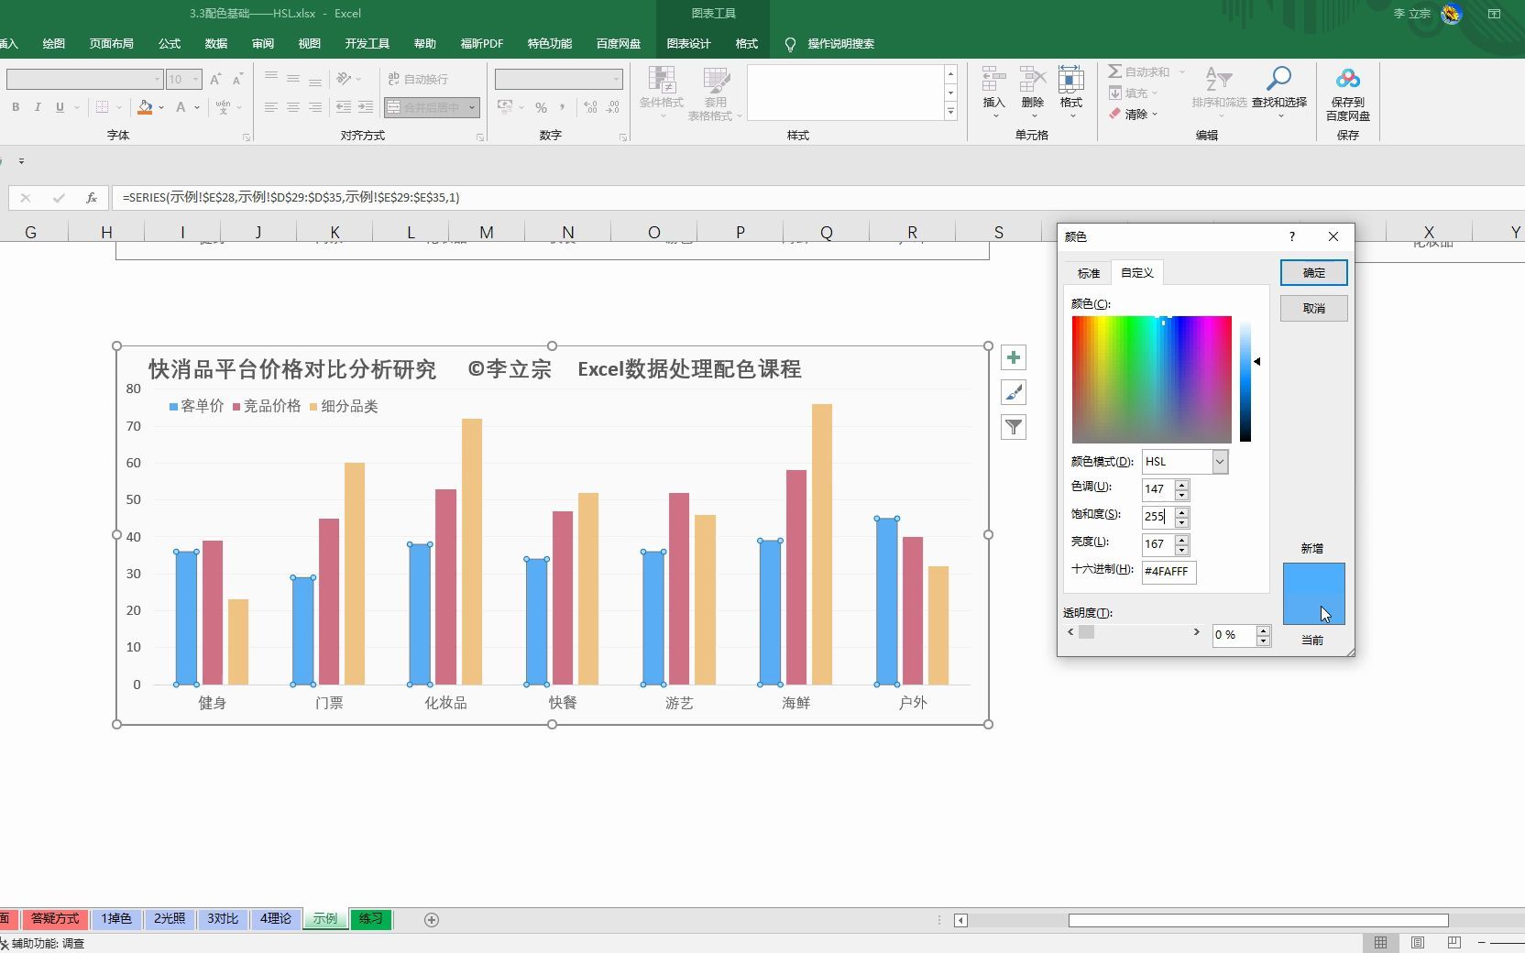The image size is (1525, 953).
Task: Select the chart styles brush icon
Action: click(x=1013, y=392)
